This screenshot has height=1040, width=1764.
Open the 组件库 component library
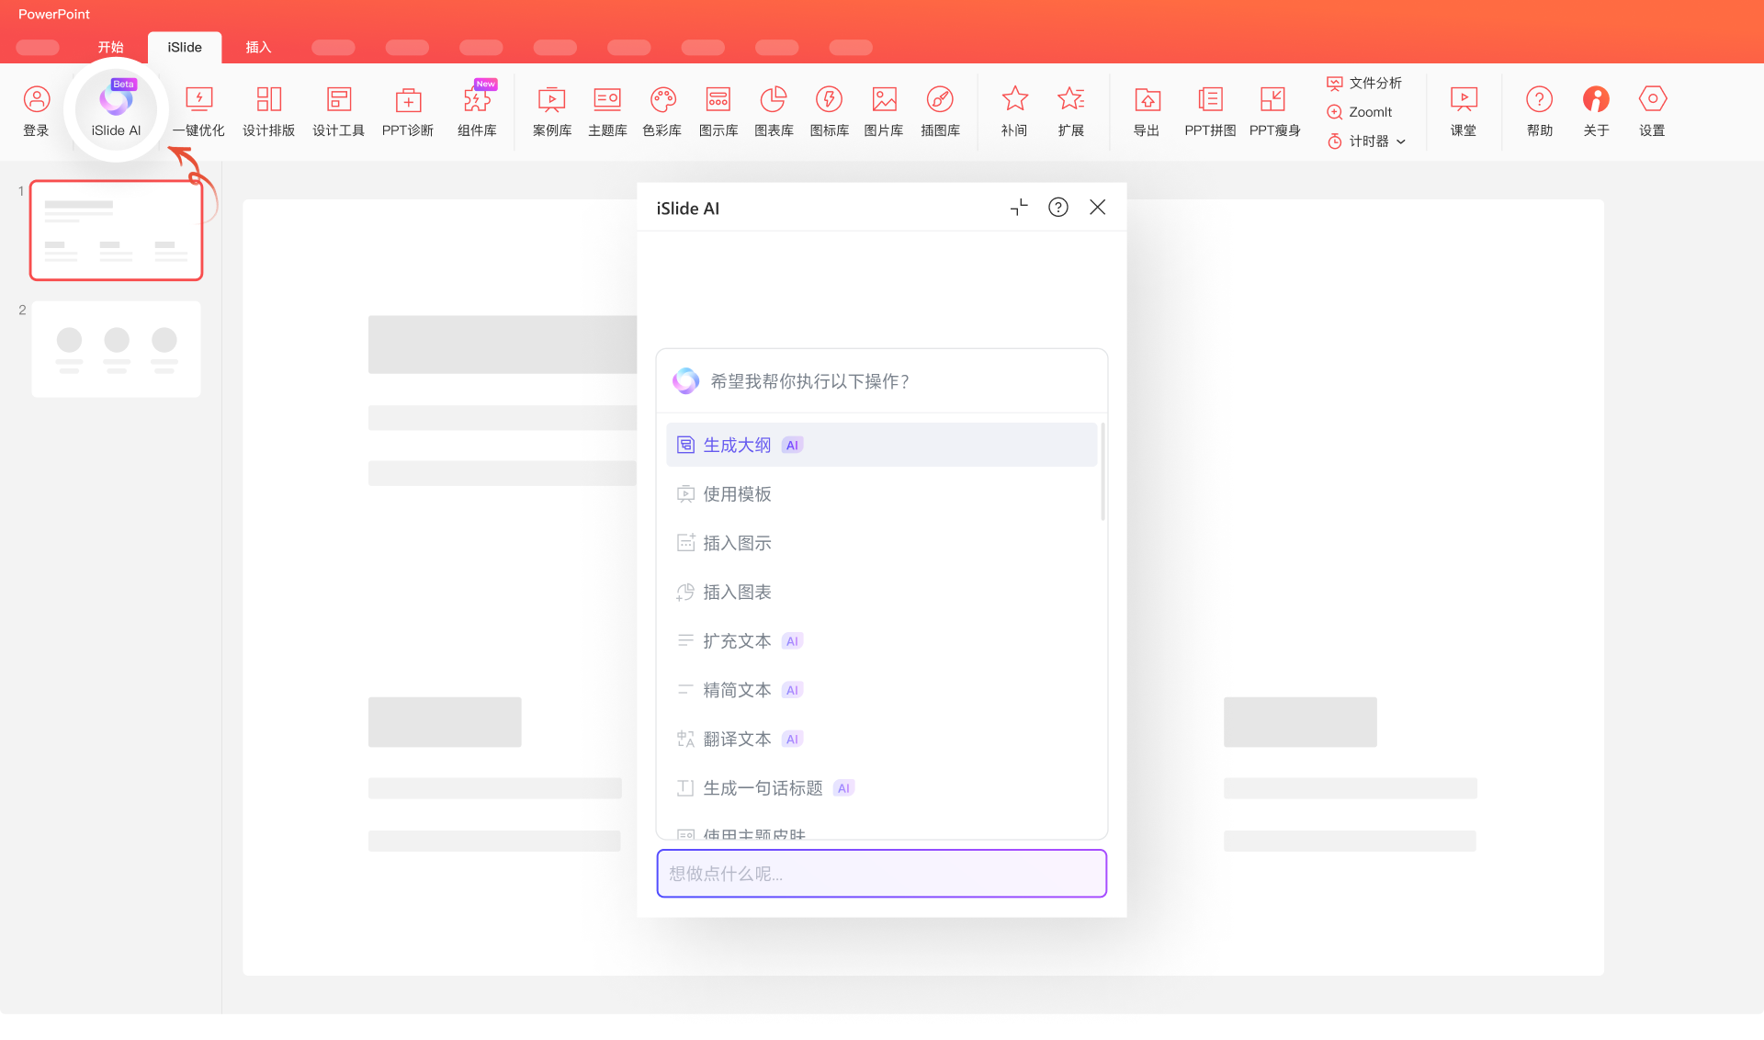pyautogui.click(x=478, y=110)
